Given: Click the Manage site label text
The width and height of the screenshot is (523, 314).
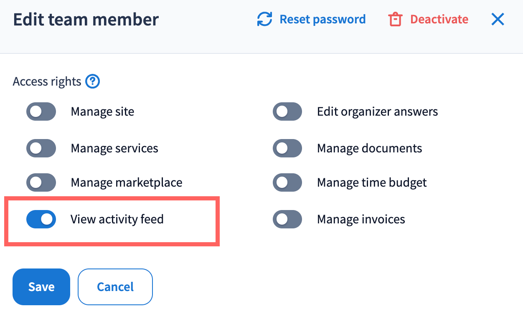Looking at the screenshot, I should click(x=102, y=112).
